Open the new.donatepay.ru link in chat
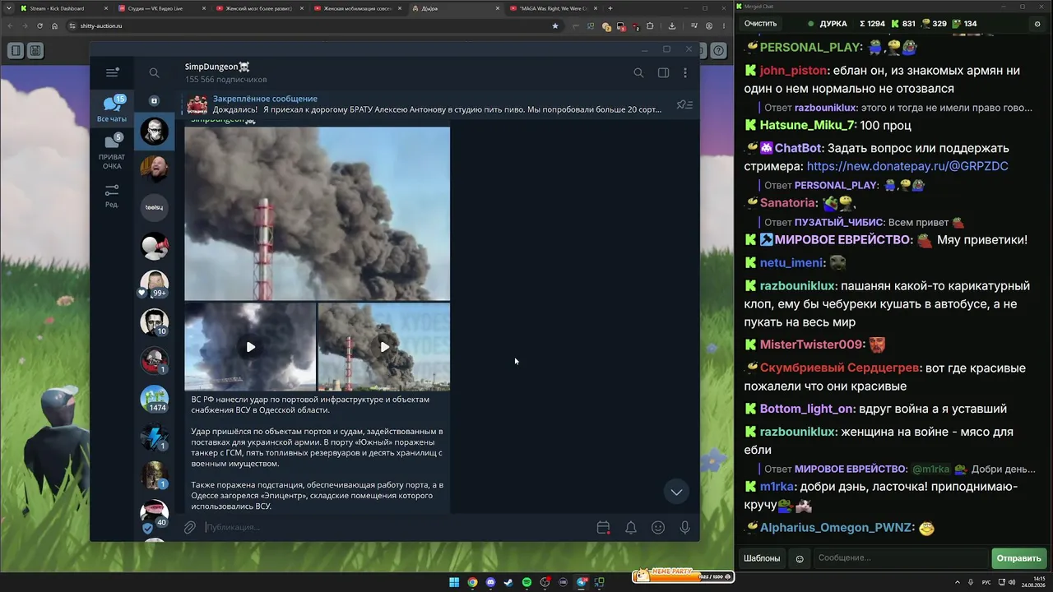The width and height of the screenshot is (1053, 592). tap(907, 166)
